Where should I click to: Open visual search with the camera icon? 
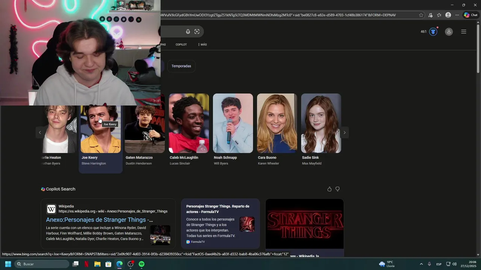(x=197, y=31)
